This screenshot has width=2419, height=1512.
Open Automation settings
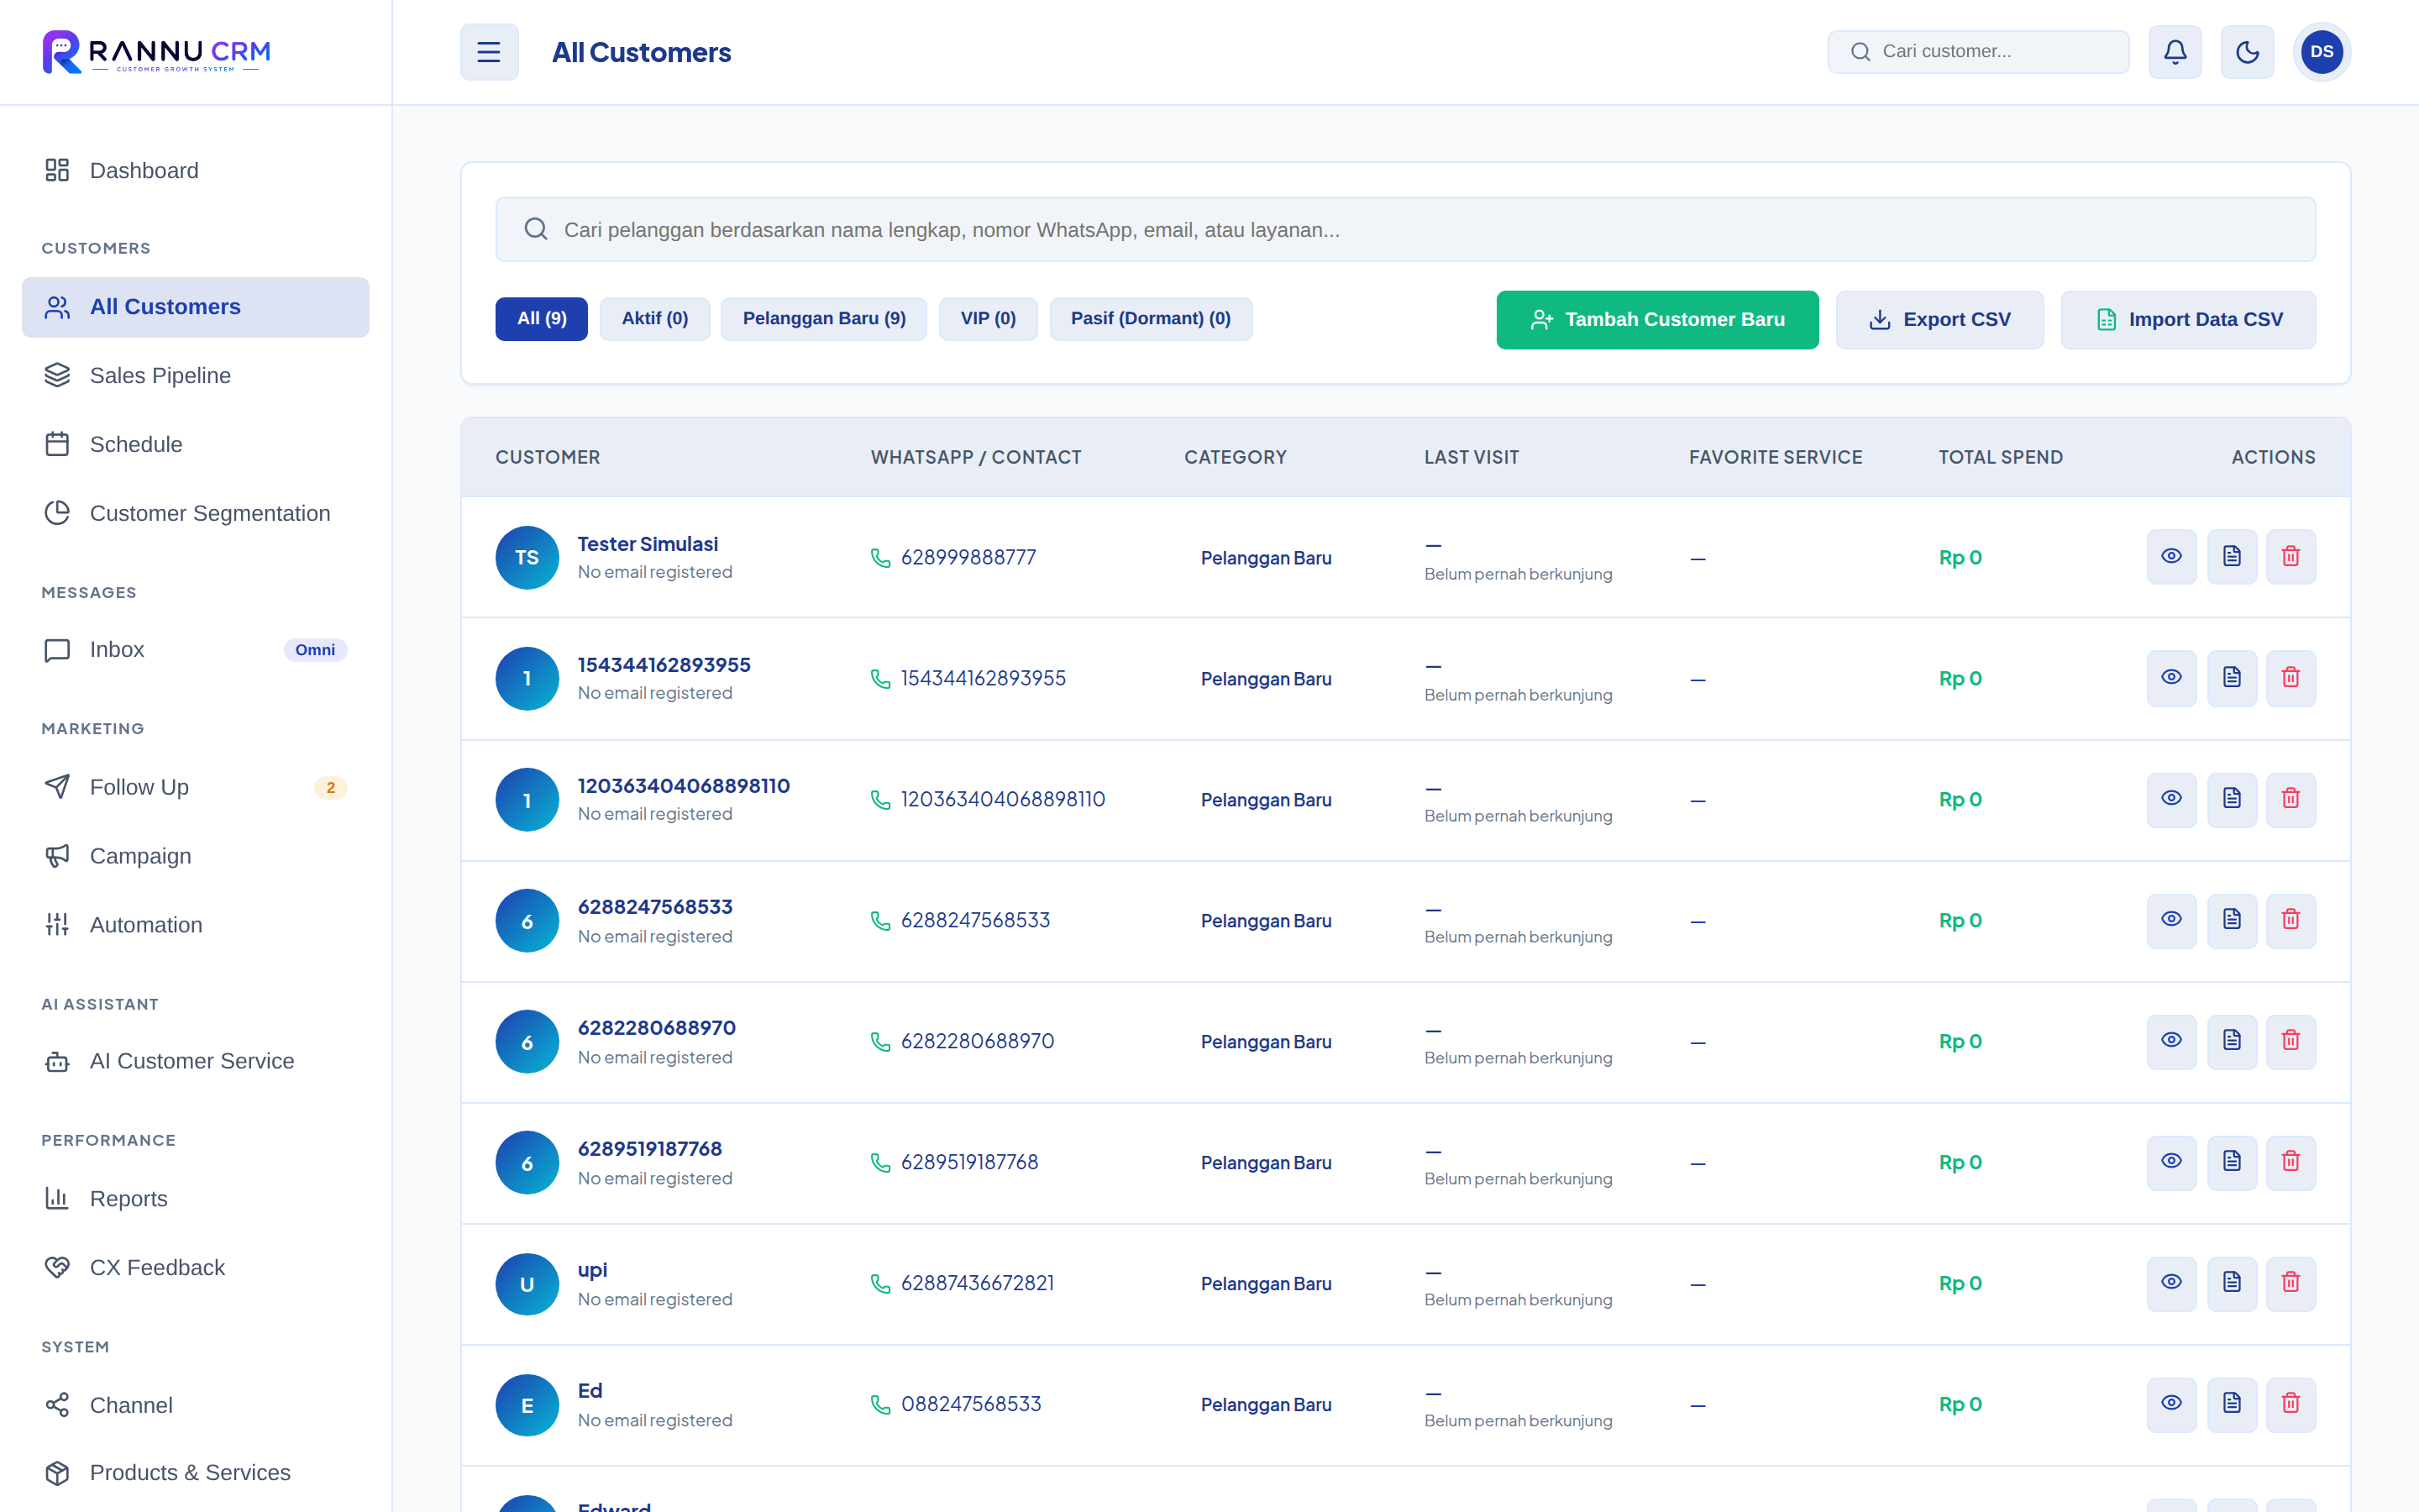196,926
